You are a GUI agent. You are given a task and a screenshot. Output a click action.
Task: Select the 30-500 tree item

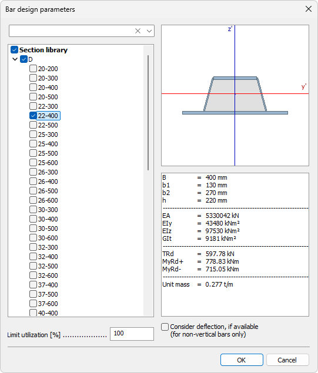click(48, 228)
